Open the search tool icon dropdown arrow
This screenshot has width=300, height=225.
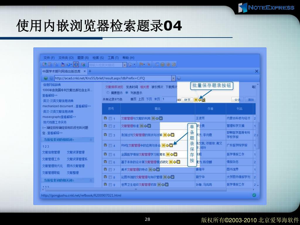coord(134,64)
